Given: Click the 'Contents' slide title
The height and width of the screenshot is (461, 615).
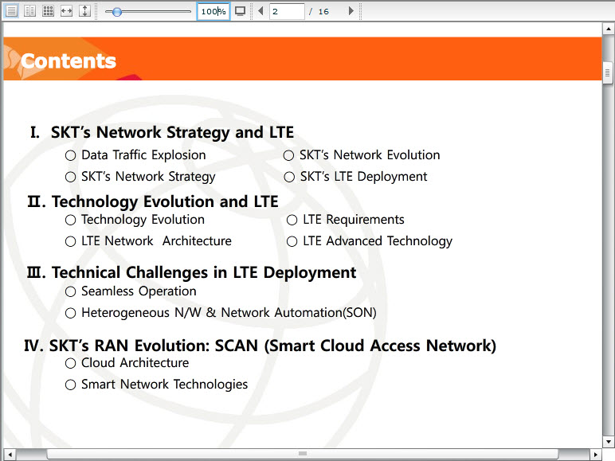Looking at the screenshot, I should (x=69, y=61).
